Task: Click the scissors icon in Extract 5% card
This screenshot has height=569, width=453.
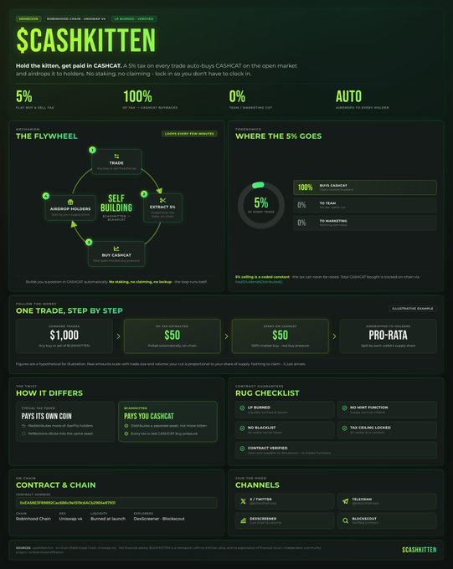Action: click(162, 200)
